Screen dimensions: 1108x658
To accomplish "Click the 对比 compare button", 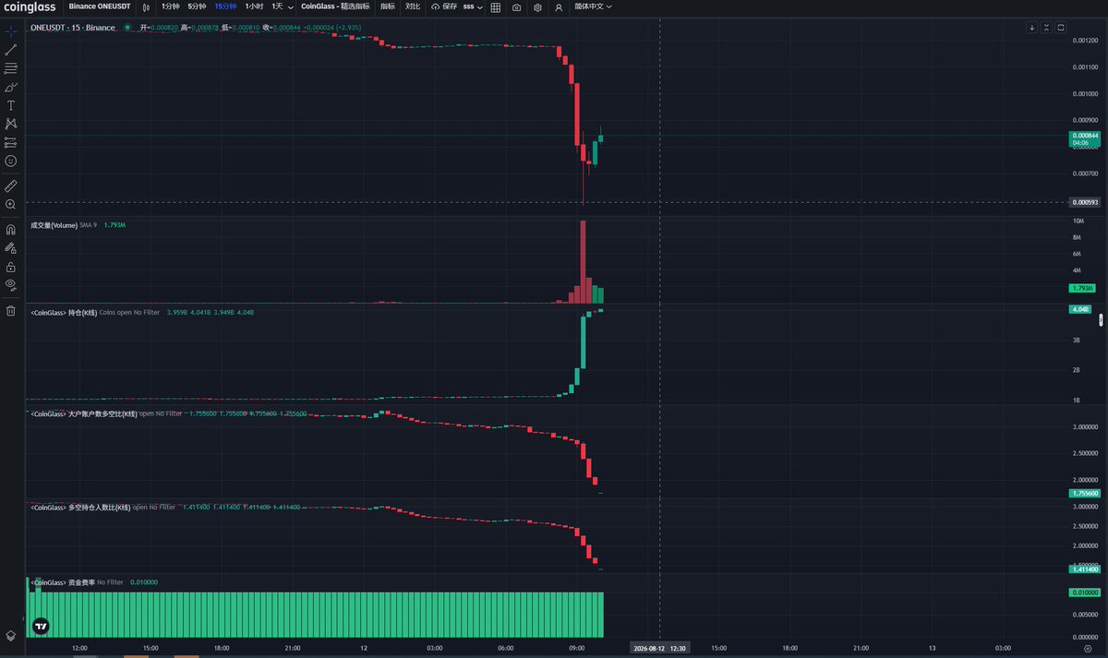I will 413,6.
